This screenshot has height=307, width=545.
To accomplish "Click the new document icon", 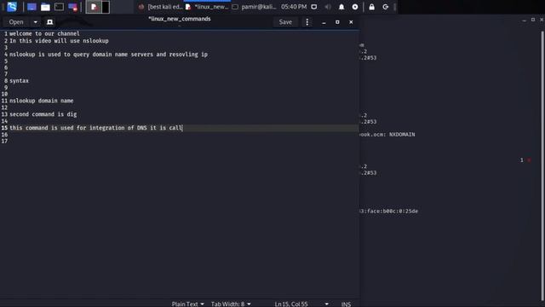I will click(49, 22).
